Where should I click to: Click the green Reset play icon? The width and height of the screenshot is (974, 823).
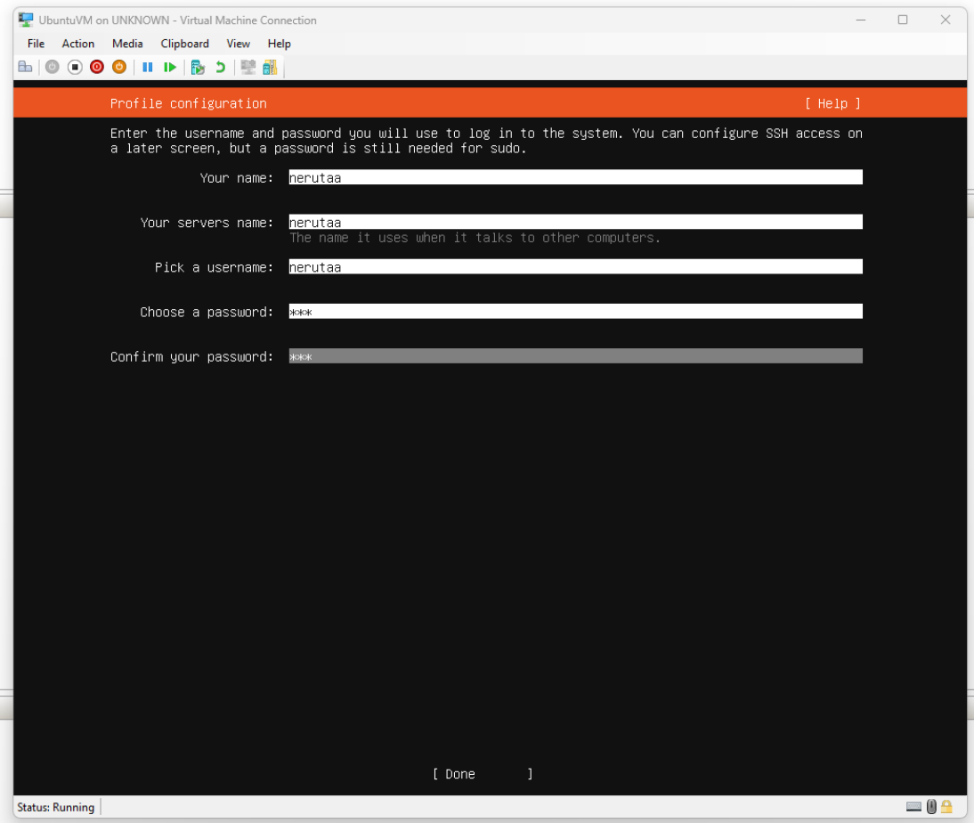click(169, 67)
